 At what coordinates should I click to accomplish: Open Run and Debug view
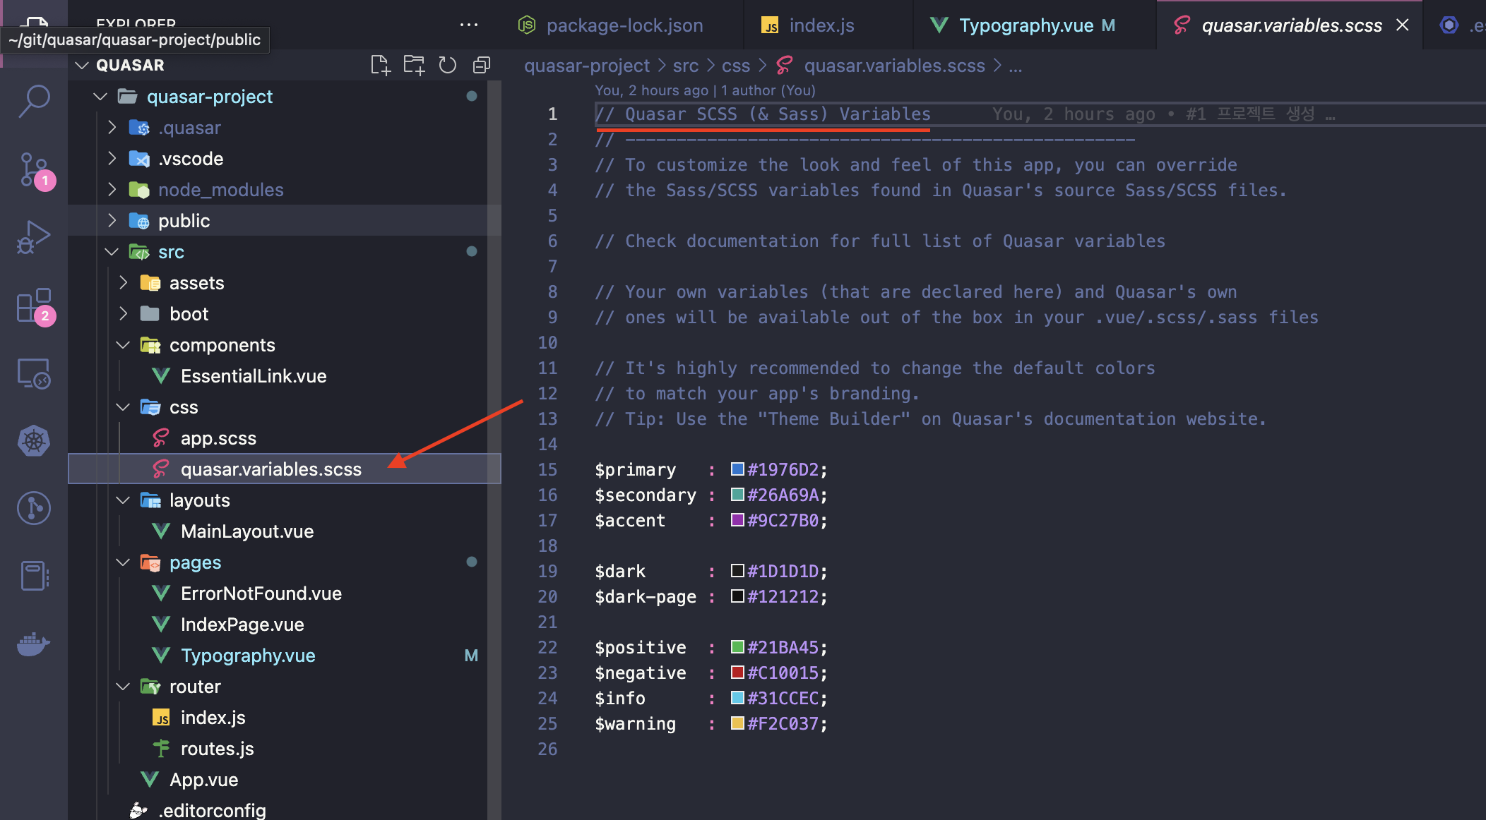click(34, 236)
